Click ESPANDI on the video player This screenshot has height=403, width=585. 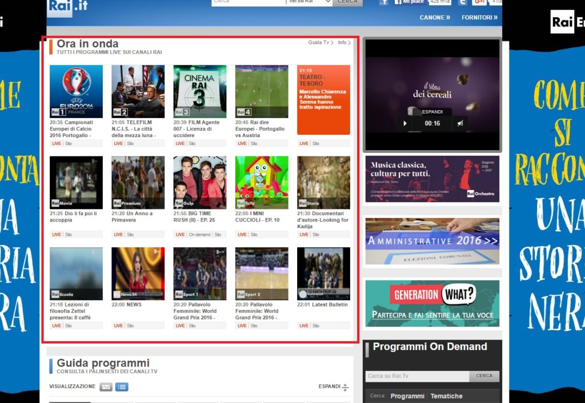point(432,112)
